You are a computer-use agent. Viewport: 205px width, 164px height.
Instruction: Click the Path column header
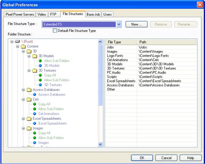tap(167, 42)
